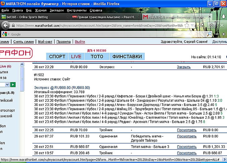Click the bet number #1502 text
The height and width of the screenshot is (163, 227).
pos(39,75)
